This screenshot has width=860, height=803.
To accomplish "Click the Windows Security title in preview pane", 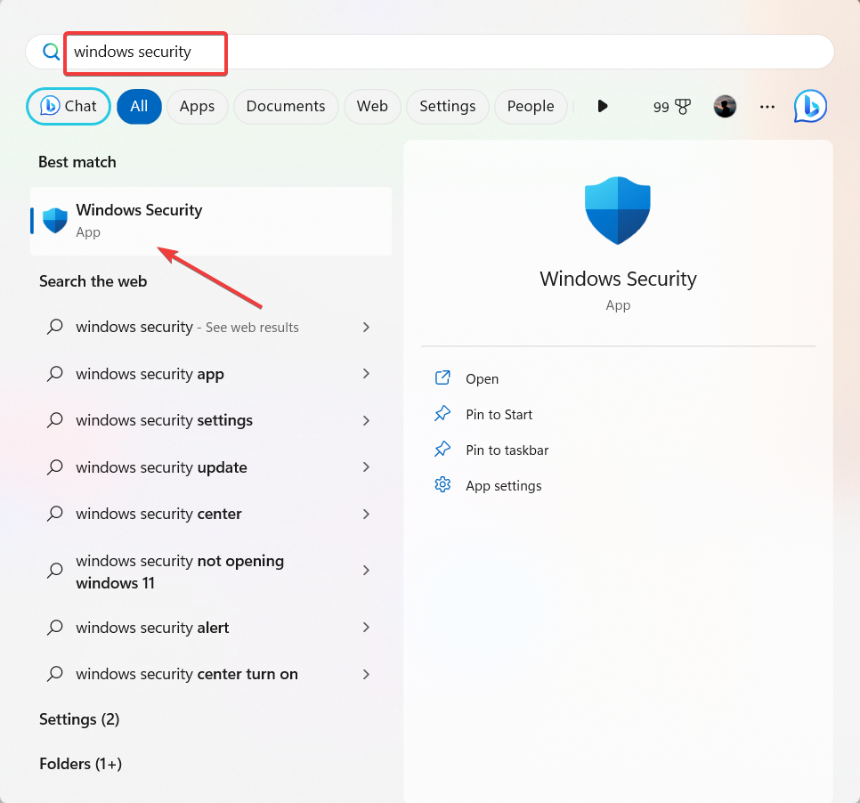I will coord(618,280).
